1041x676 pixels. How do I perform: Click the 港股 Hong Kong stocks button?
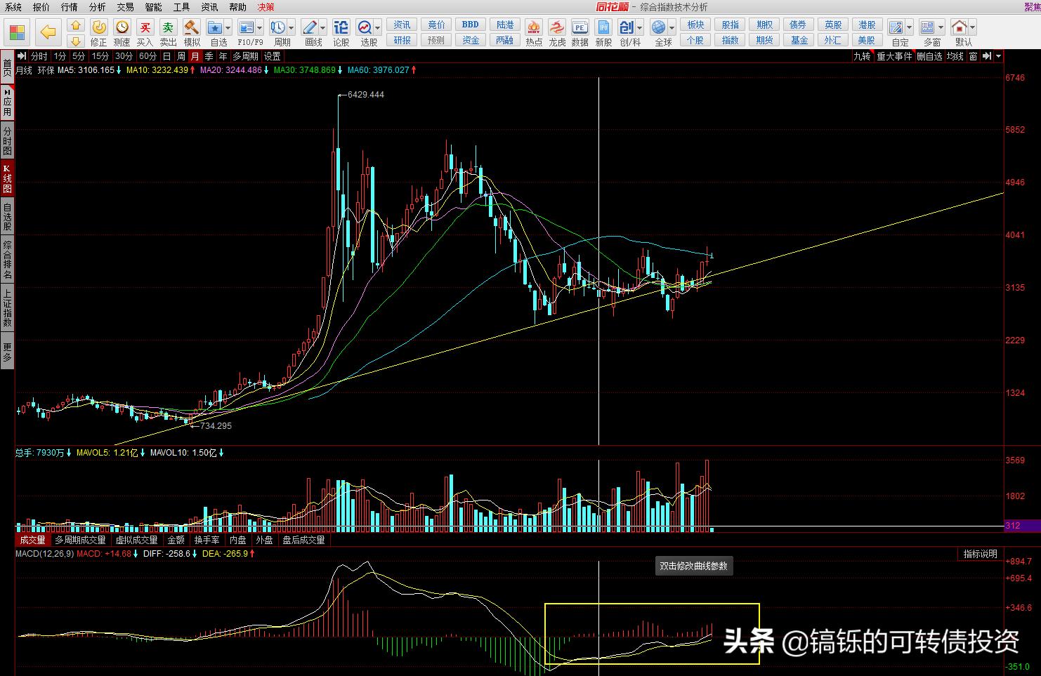[x=867, y=25]
